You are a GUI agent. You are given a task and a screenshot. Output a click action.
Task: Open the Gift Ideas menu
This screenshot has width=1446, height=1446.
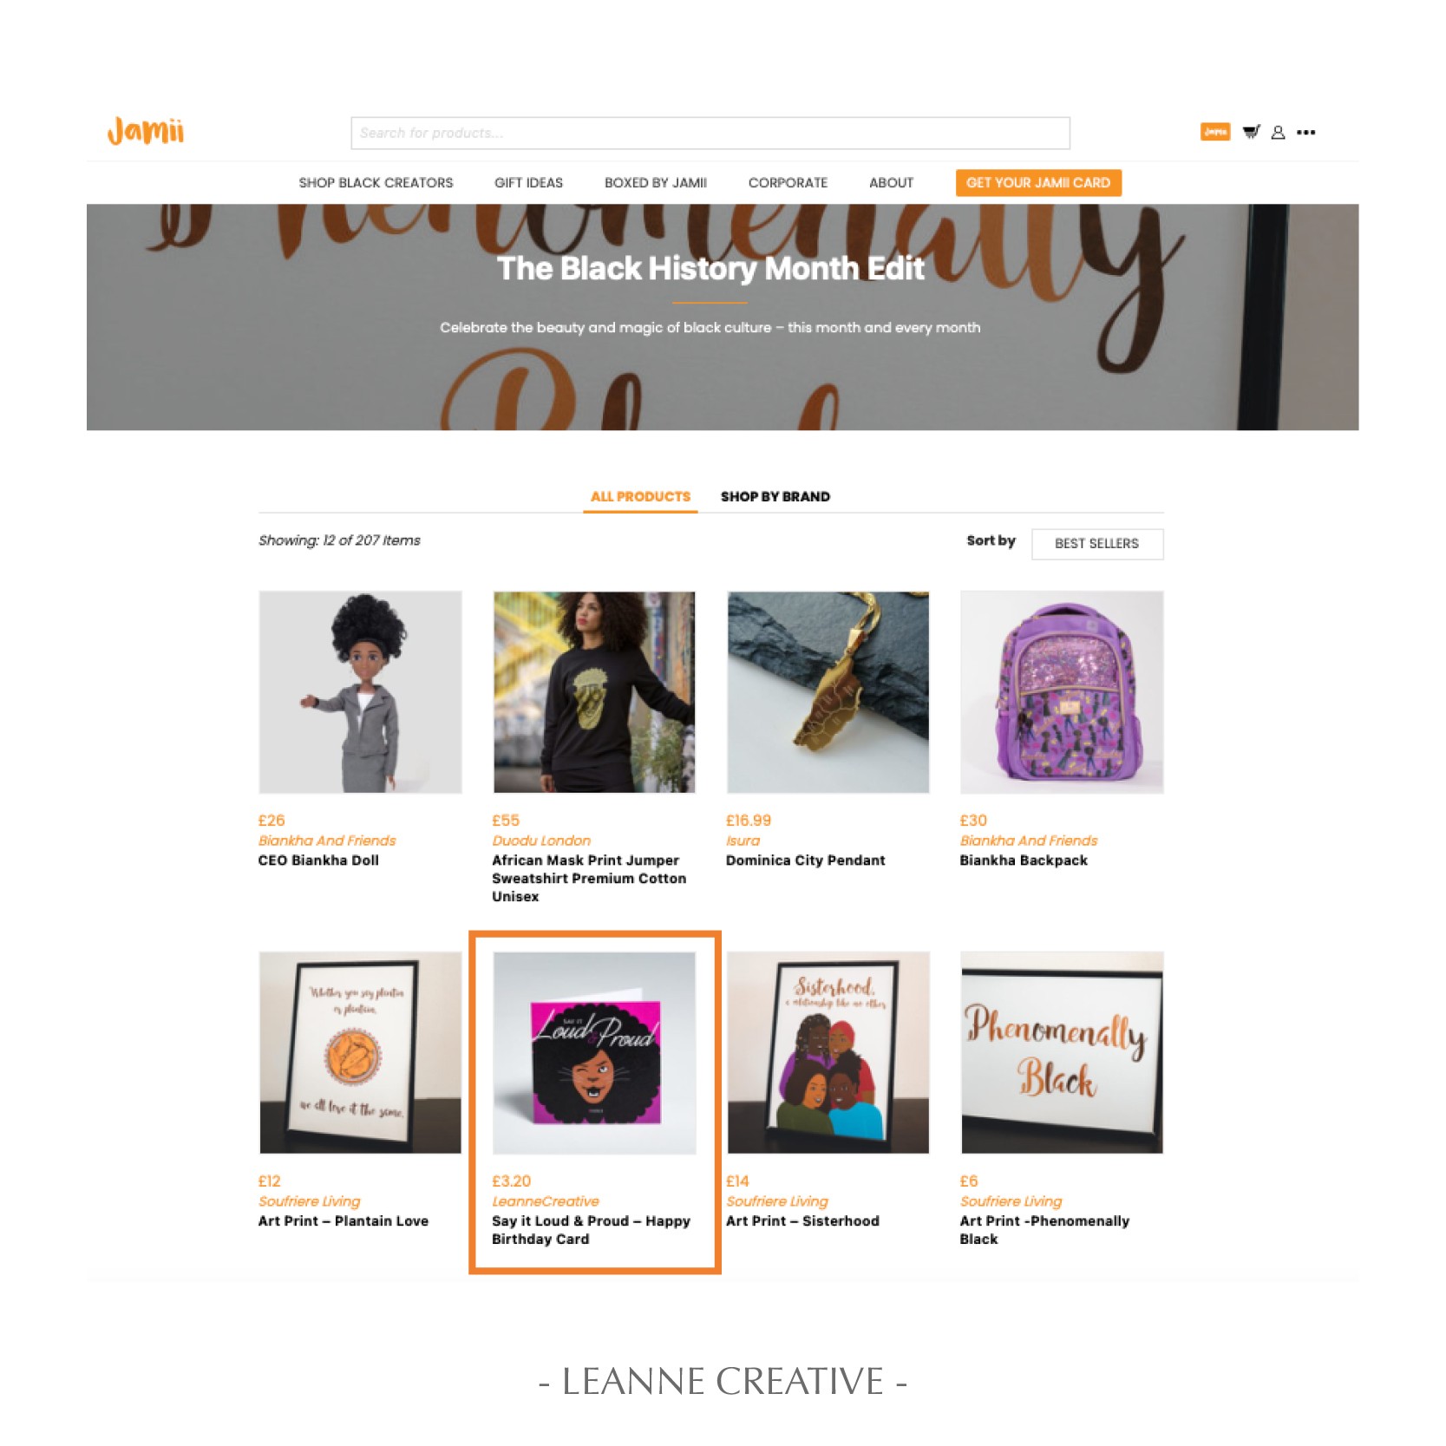(x=528, y=183)
